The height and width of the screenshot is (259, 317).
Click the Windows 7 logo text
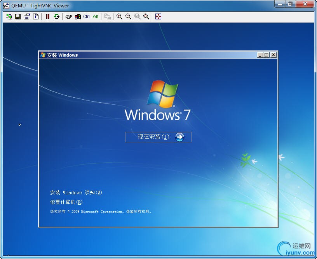click(x=157, y=115)
